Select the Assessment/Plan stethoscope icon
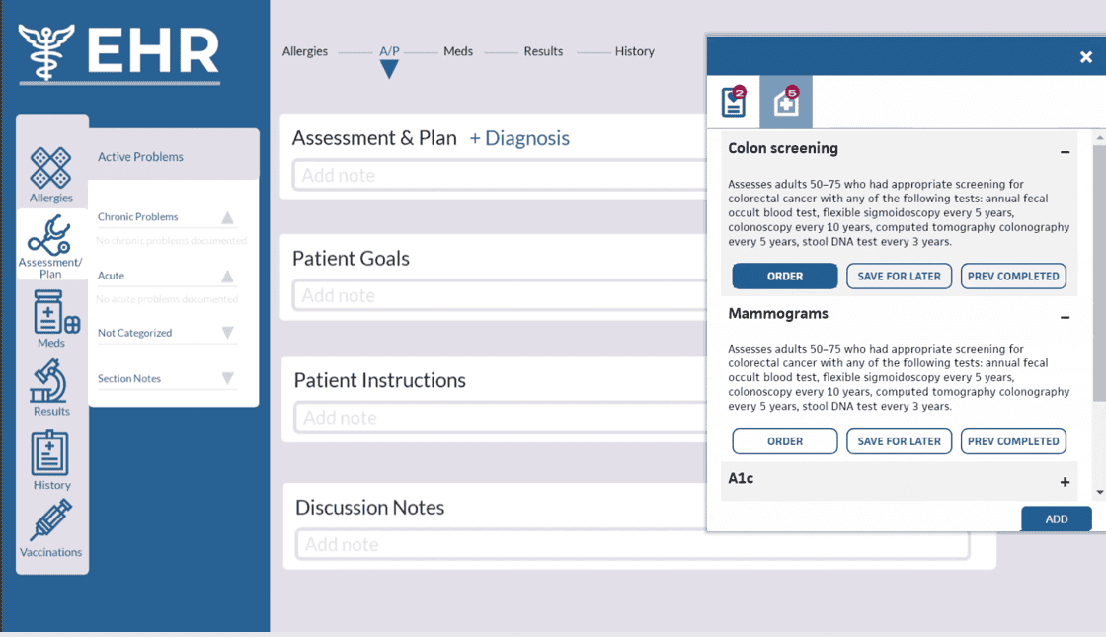1106x637 pixels. pos(49,236)
